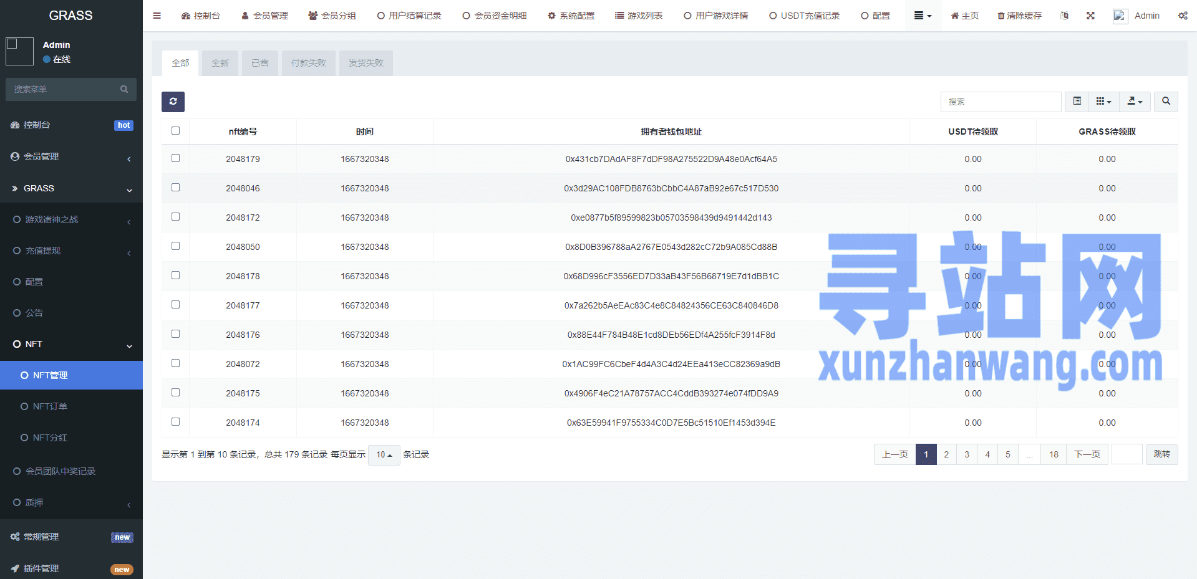Open 会员资金明细 in top navigation
1197x579 pixels.
pos(495,16)
